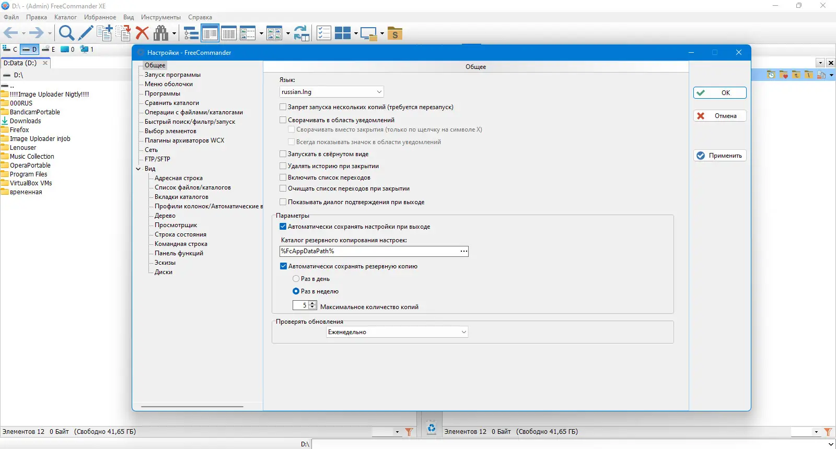836x449 pixels.
Task: Open the binoculars icon dropdown arrow
Action: pos(174,34)
